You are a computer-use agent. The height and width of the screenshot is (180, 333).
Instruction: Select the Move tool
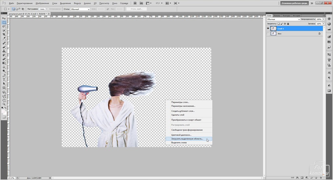click(4, 19)
